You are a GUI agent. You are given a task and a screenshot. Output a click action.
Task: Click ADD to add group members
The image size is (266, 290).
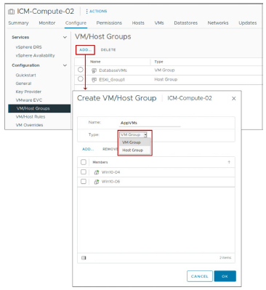88,149
